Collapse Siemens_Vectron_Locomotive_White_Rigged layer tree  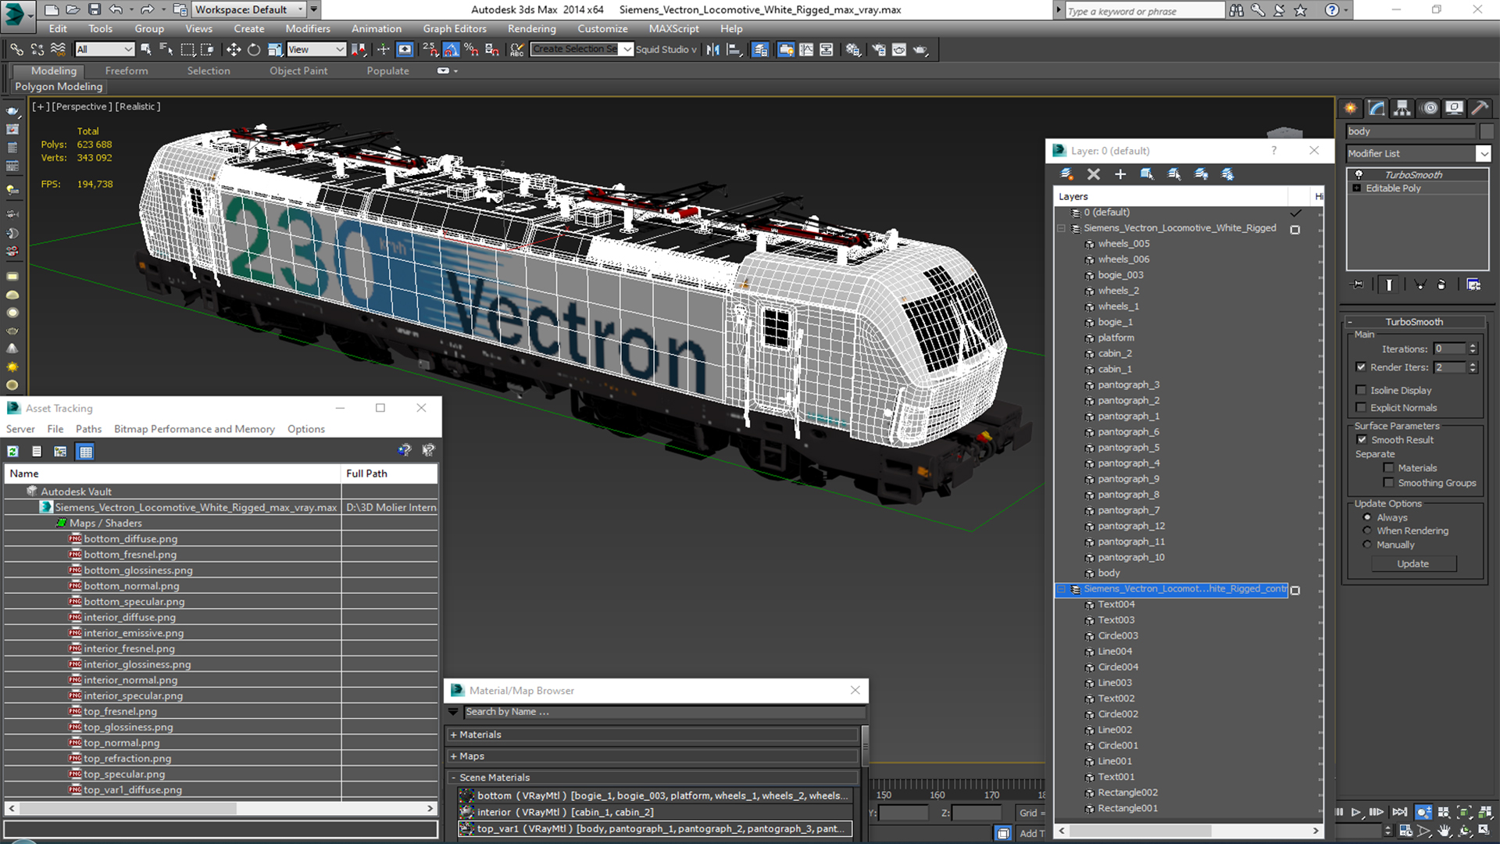1061,228
